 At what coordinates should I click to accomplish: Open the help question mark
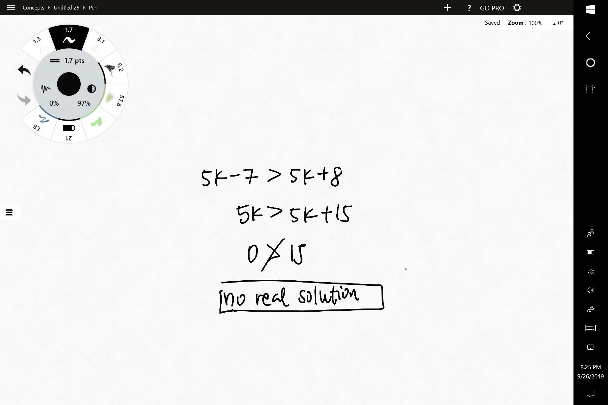pos(469,8)
